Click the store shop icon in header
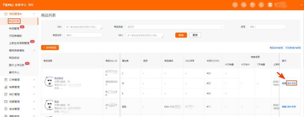Screen dimensions: 304x117 pos(270,5)
